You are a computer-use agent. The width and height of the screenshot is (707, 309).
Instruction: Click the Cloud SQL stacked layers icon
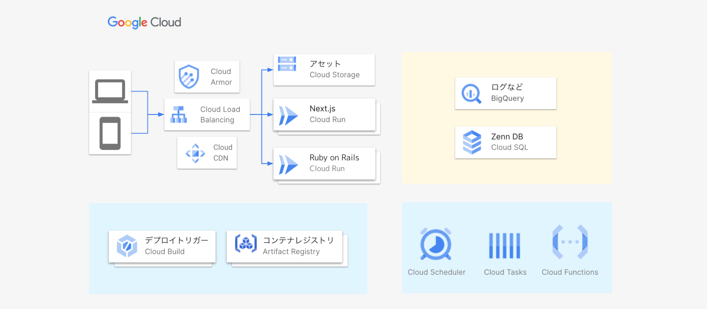pos(472,142)
